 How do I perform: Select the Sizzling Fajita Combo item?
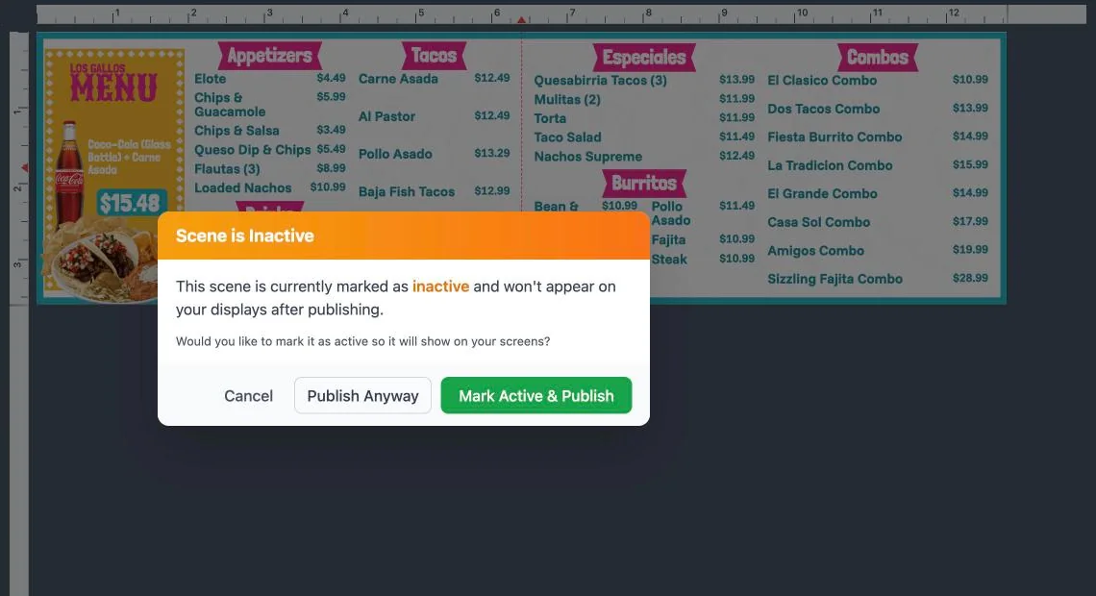click(834, 279)
